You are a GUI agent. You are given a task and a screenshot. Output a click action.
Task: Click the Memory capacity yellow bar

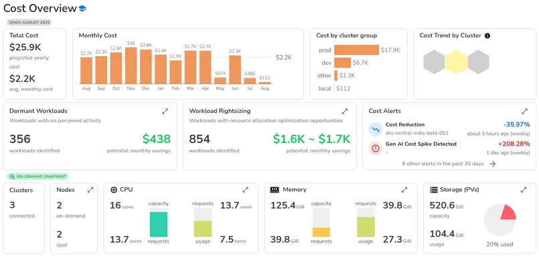pos(321,233)
